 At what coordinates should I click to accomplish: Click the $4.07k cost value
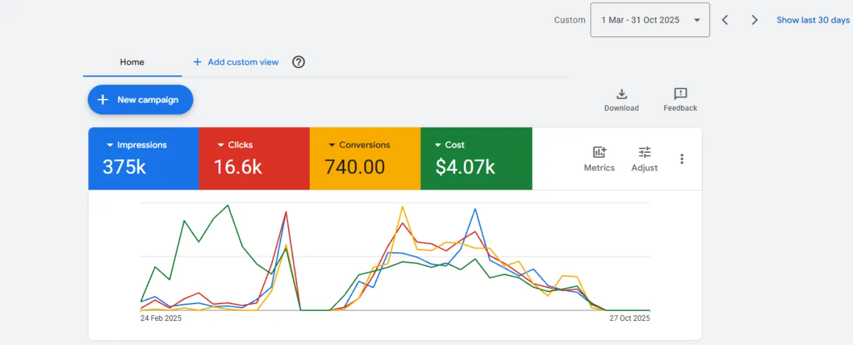point(465,167)
